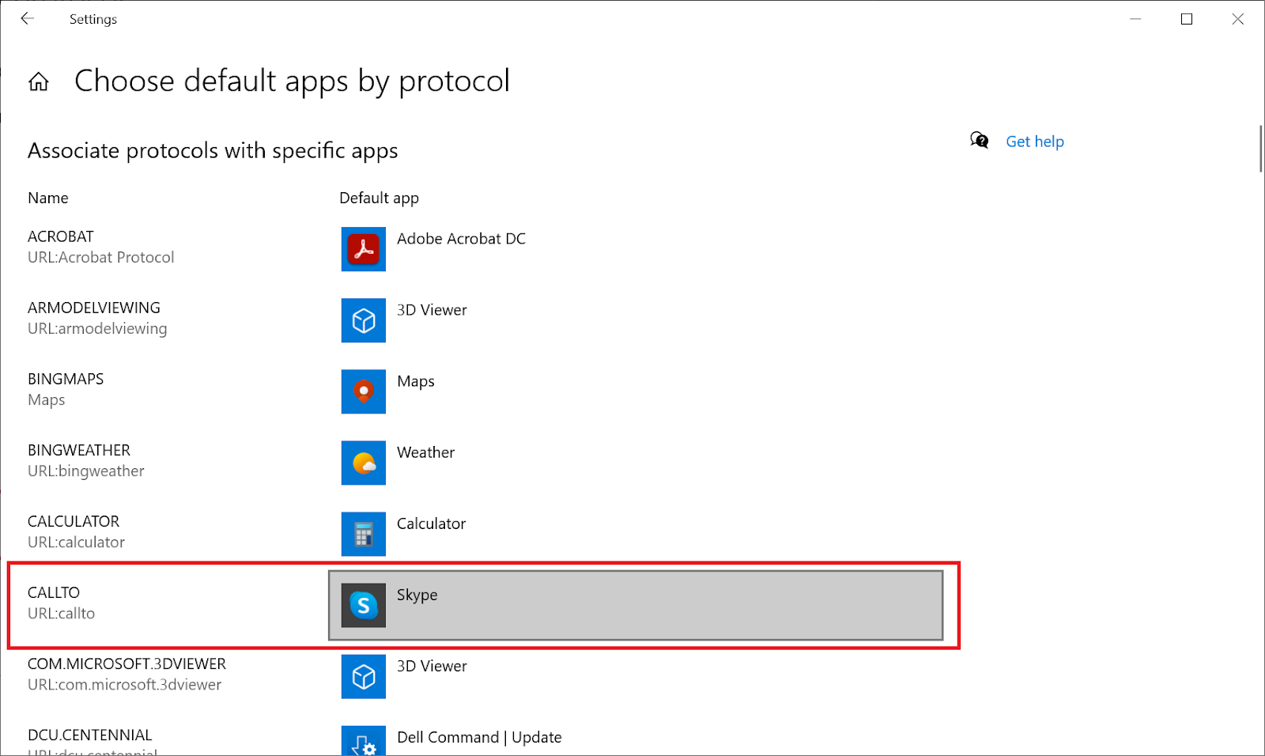This screenshot has height=756, width=1265.
Task: Click the ARMODELVIEWING protocol name
Action: click(x=94, y=308)
